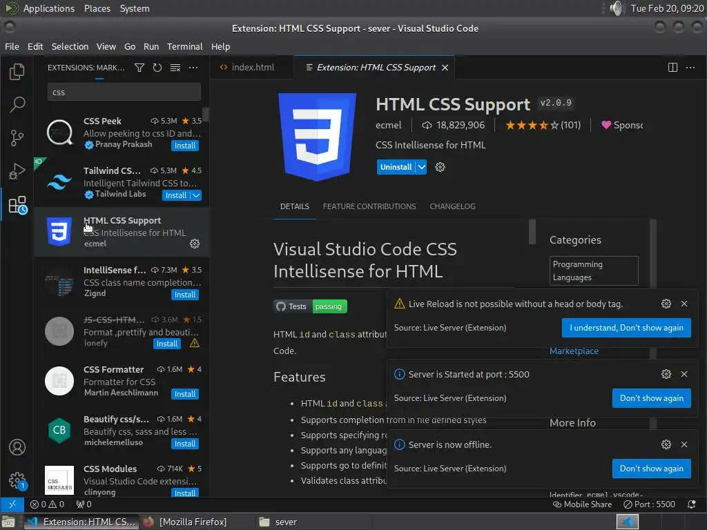Open gear of Server is Started notification

pyautogui.click(x=666, y=374)
